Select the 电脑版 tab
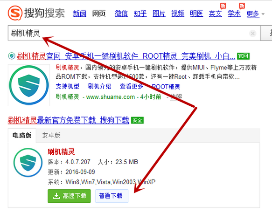This screenshot has width=272, height=213. click(x=22, y=135)
